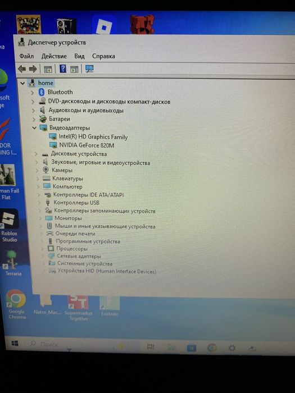Viewport: 295px width, 393px height.
Task: Click the blue question mark Help icon
Action: tap(63, 68)
